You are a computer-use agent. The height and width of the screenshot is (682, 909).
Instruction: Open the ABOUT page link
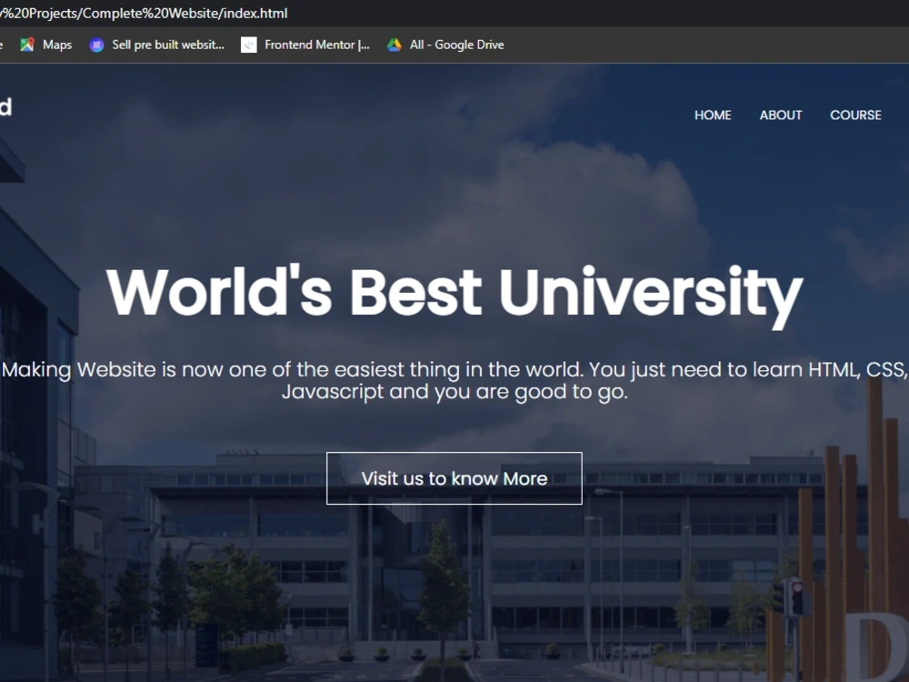click(x=781, y=115)
